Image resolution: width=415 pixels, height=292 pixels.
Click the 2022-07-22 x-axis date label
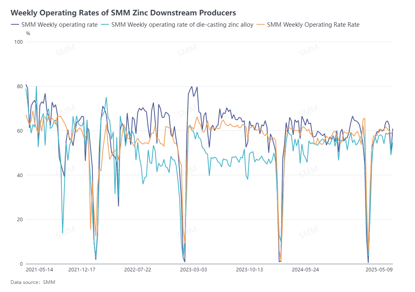(x=138, y=270)
